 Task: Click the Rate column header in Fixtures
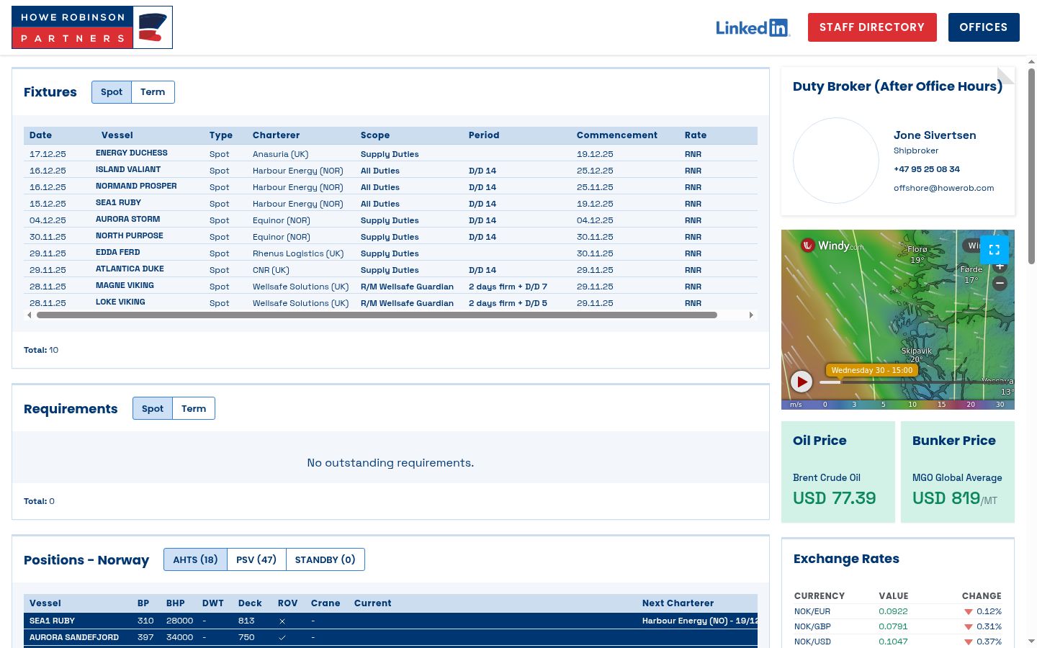[x=696, y=135]
